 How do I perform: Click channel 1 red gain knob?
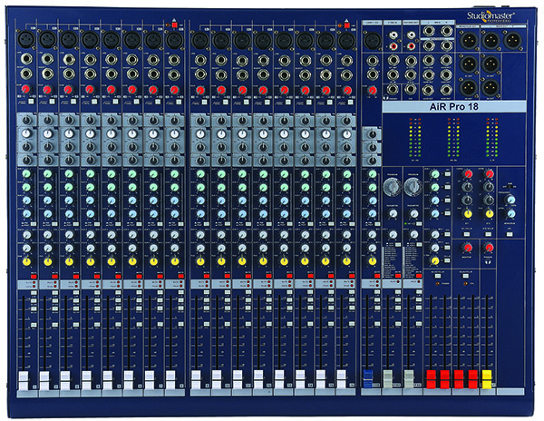[x=25, y=89]
